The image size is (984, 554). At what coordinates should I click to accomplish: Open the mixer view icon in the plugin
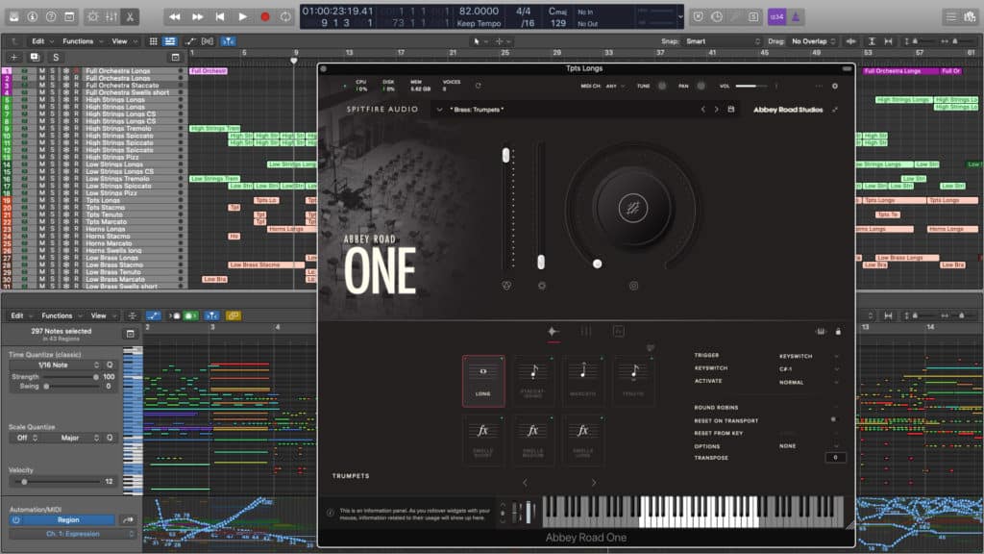(584, 331)
